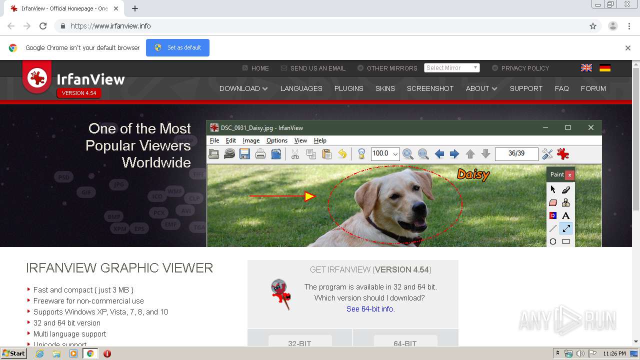The height and width of the screenshot is (360, 640).
Task: Open the Chrome profile avatar
Action: point(612,26)
